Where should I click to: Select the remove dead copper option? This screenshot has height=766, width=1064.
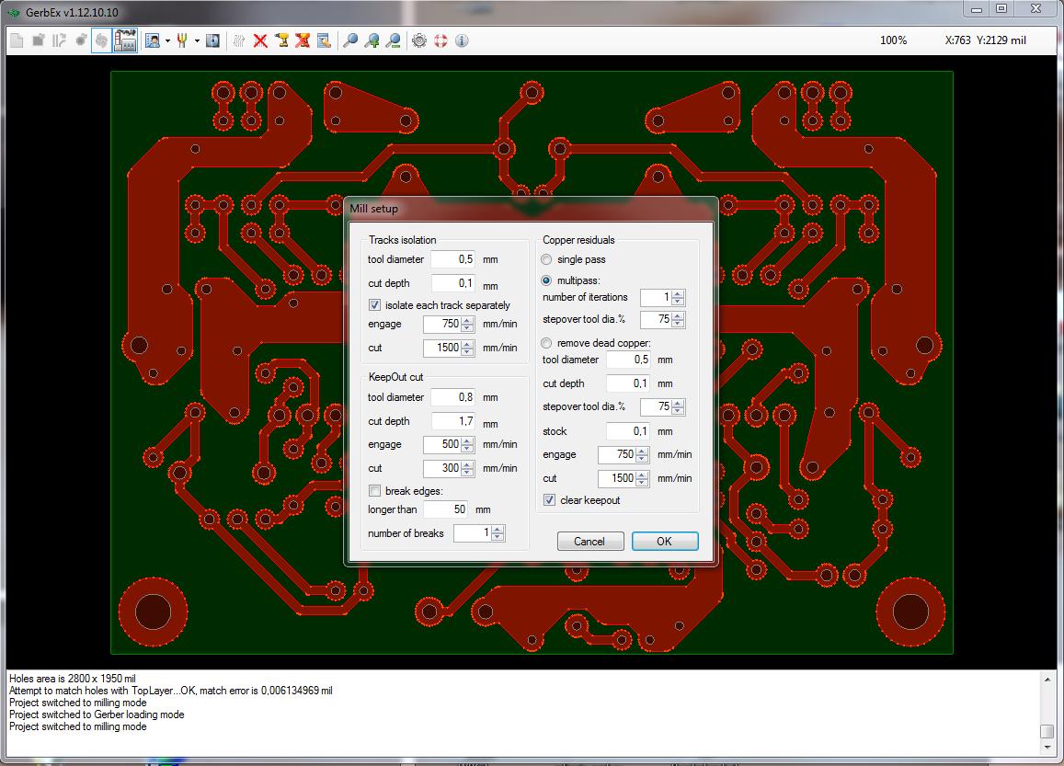546,343
